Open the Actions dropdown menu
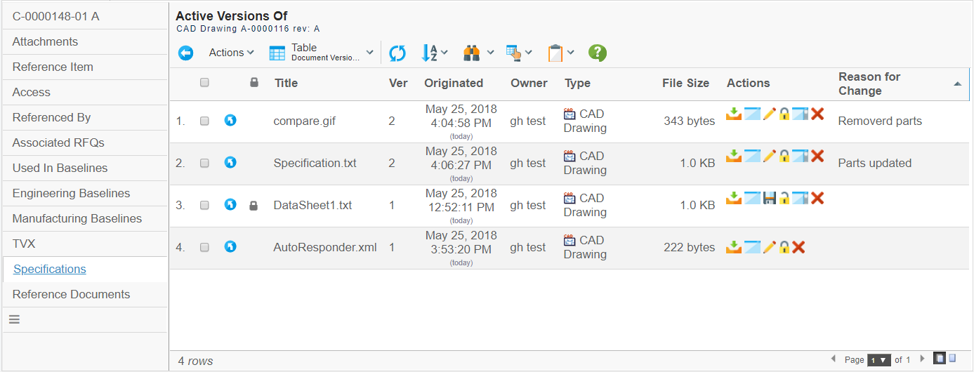The image size is (974, 372). (231, 53)
